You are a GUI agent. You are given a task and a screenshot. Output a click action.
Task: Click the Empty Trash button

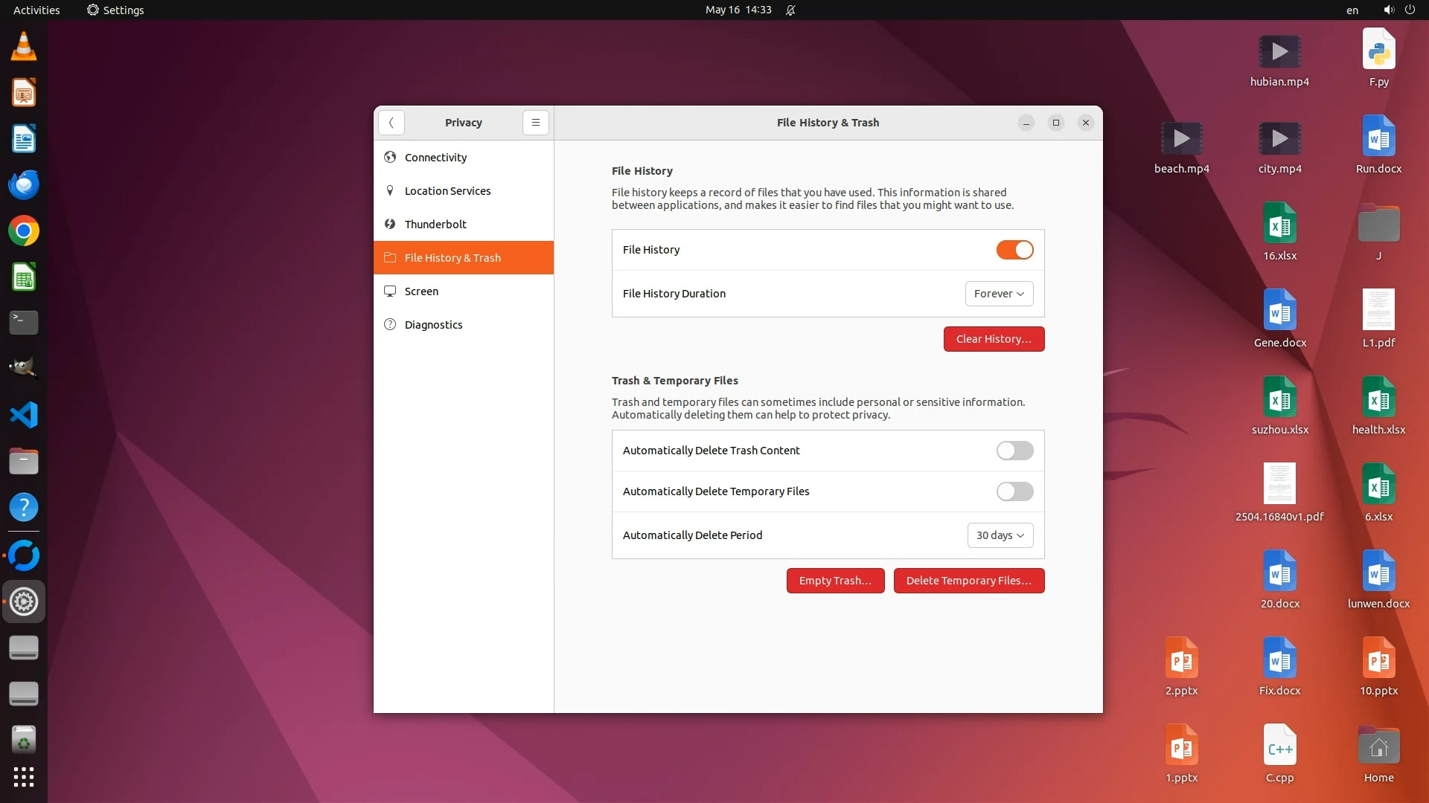tap(835, 581)
